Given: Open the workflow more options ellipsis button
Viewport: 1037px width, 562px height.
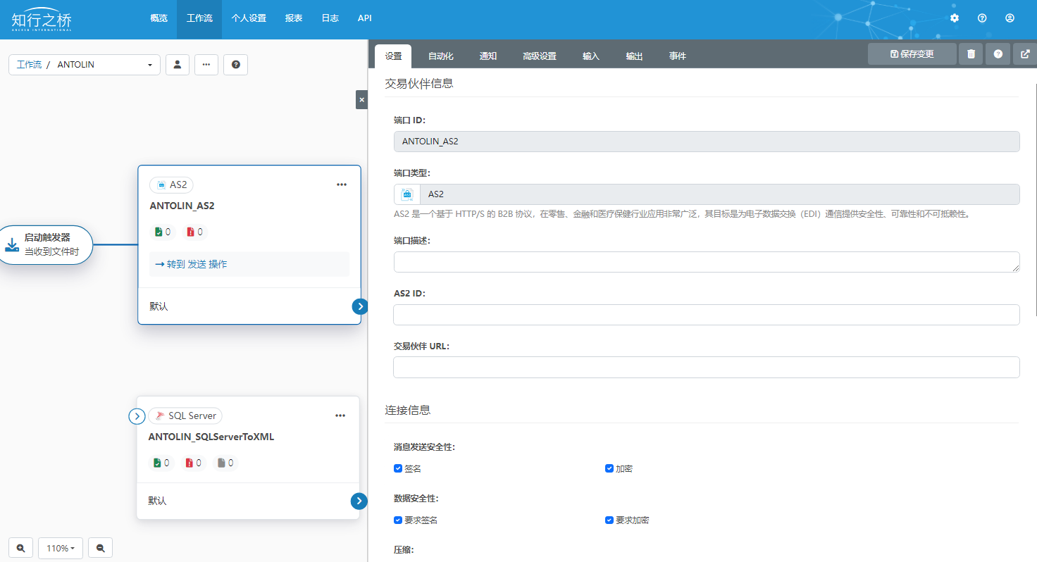Looking at the screenshot, I should 206,65.
